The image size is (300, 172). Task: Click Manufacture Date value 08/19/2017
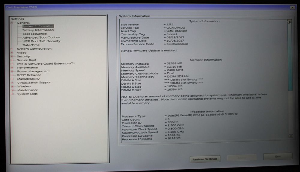click(x=175, y=37)
